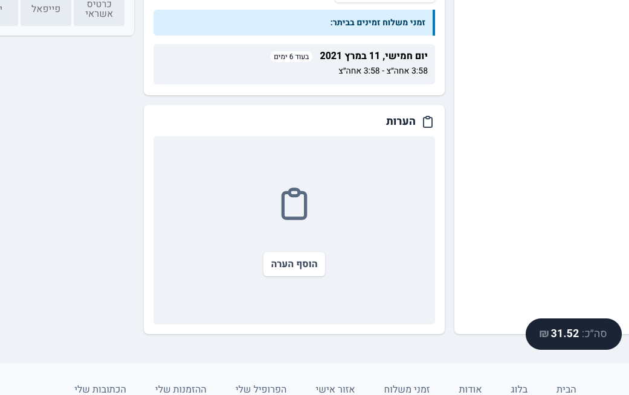
Task: Visit the אודות footer link
Action: (470, 389)
